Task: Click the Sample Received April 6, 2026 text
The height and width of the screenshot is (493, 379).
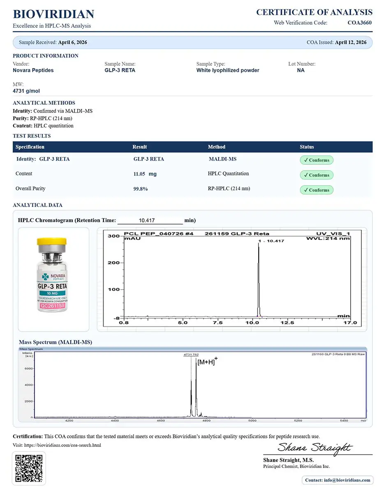Action: pos(53,42)
